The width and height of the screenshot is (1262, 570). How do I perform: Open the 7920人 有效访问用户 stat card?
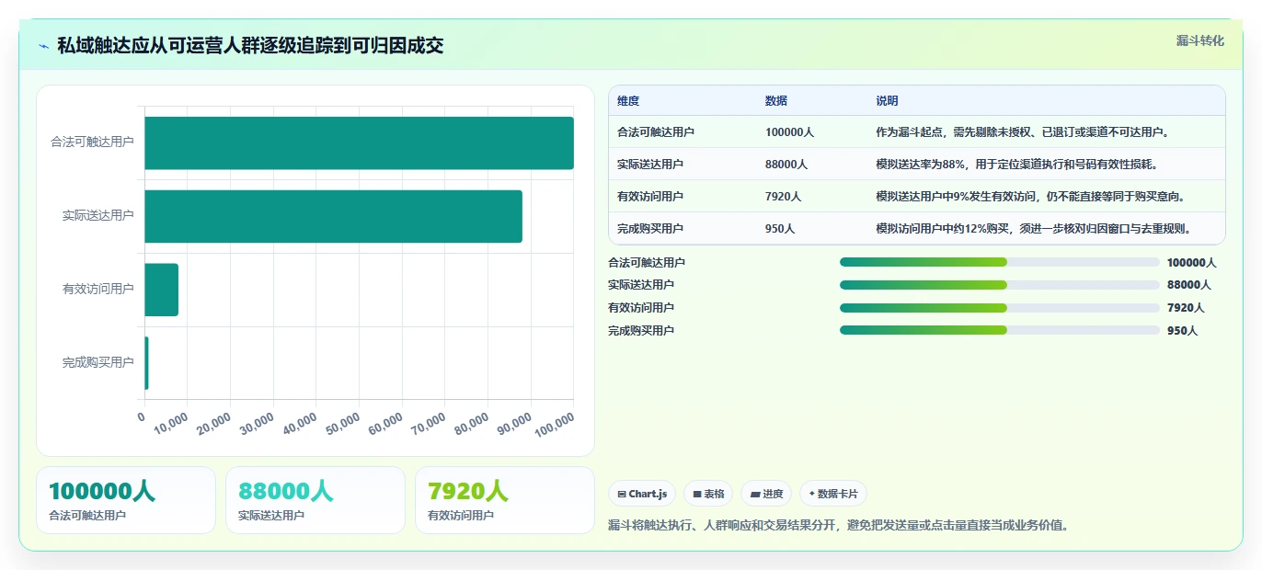pyautogui.click(x=505, y=500)
